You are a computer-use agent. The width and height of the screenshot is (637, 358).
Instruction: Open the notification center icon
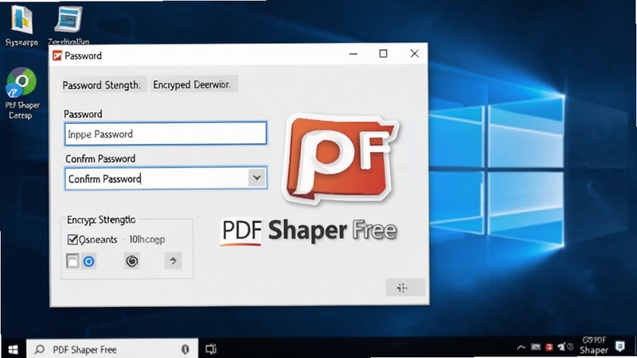click(619, 346)
